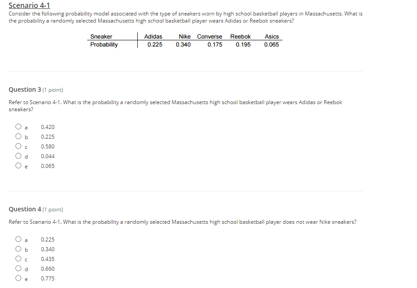Select answer a for Question 4
Image resolution: width=417 pixels, height=288 pixels.
[18, 239]
